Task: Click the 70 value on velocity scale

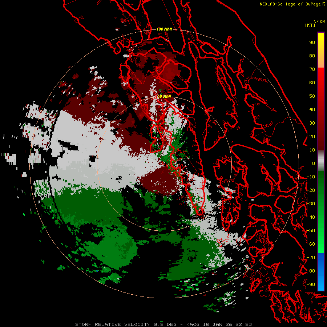Action: pos(312,69)
